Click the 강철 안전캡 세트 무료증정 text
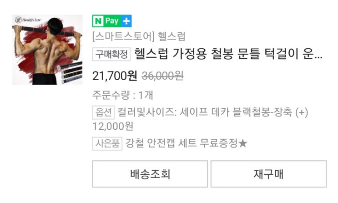 point(182,143)
